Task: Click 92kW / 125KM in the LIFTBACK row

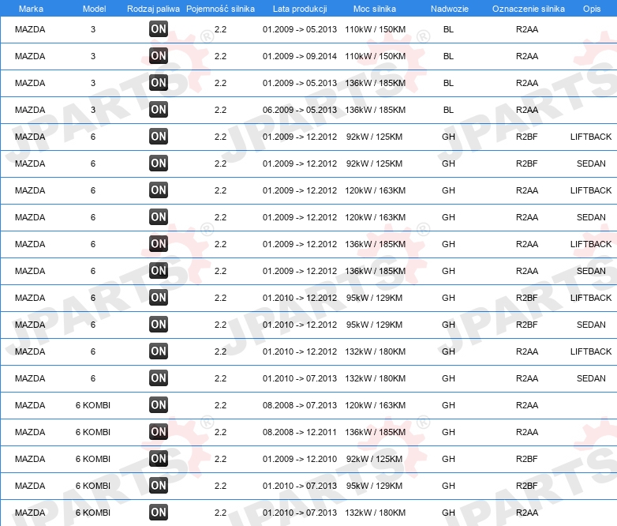Action: [374, 137]
